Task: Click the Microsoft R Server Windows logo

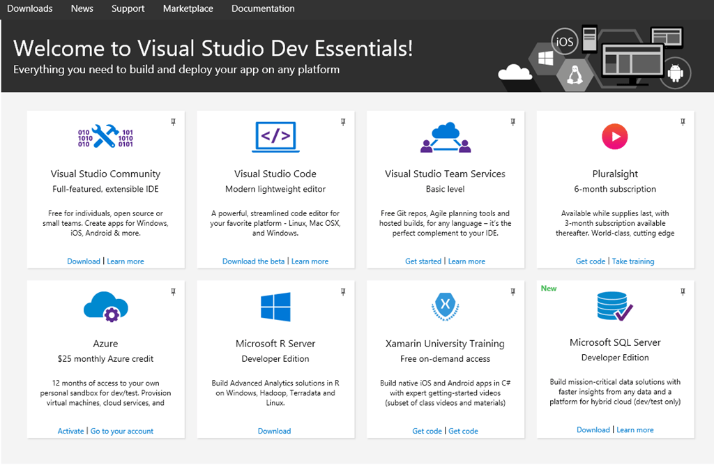Action: point(275,307)
